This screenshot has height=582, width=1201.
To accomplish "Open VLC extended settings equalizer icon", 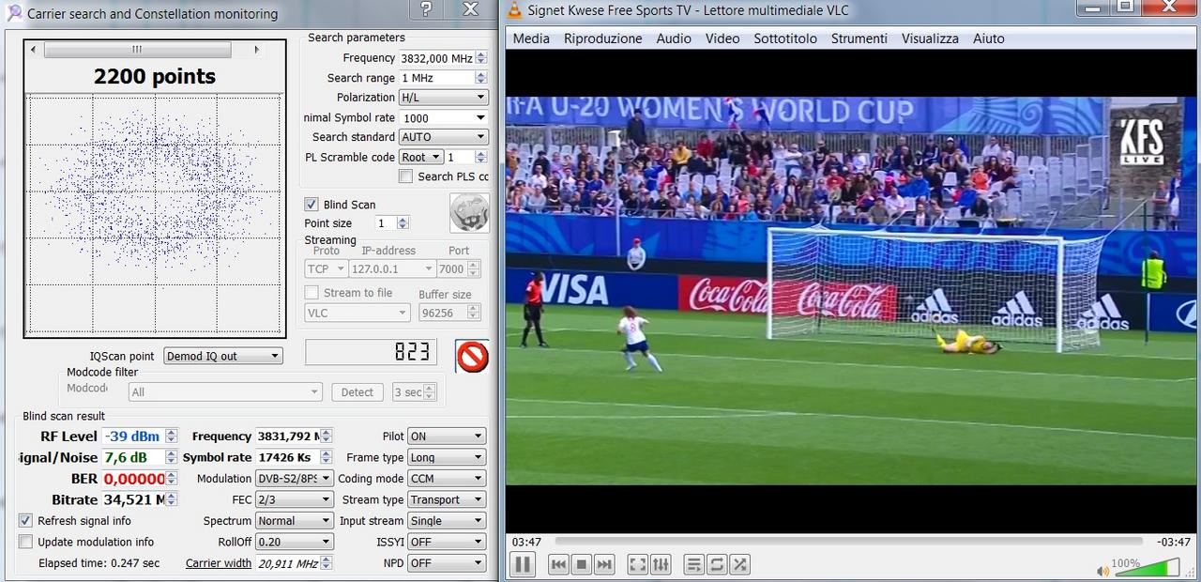I will [x=661, y=564].
